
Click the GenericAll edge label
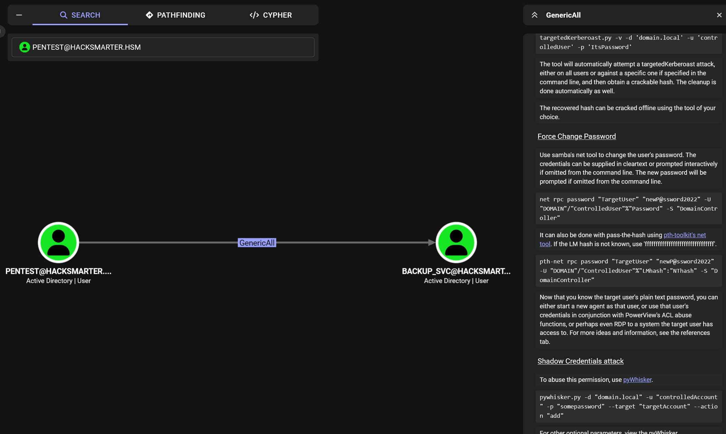pyautogui.click(x=257, y=243)
